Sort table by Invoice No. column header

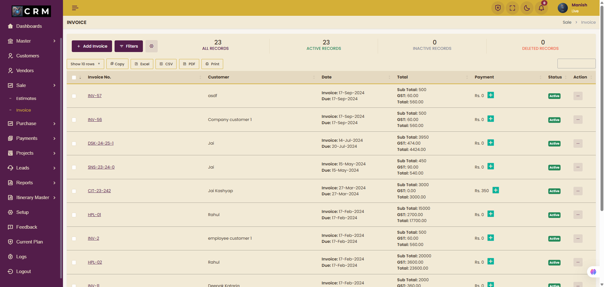145,77
